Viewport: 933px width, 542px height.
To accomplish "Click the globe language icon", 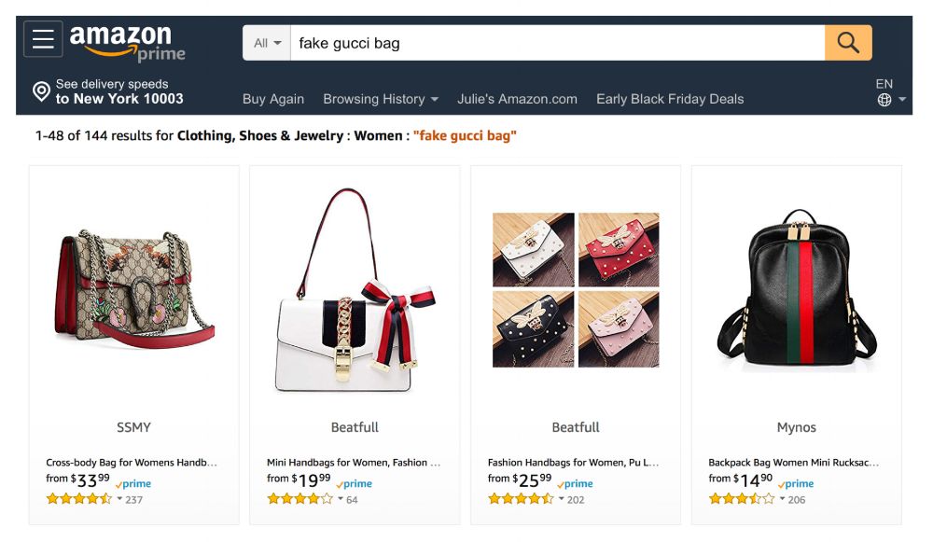I will pos(884,100).
